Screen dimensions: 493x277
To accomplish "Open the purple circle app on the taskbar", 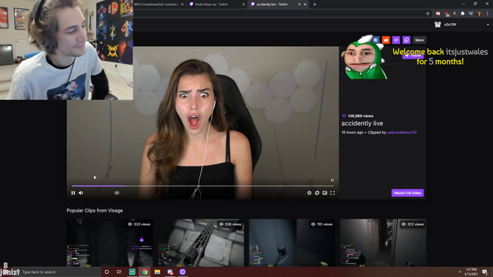I will click(183, 272).
